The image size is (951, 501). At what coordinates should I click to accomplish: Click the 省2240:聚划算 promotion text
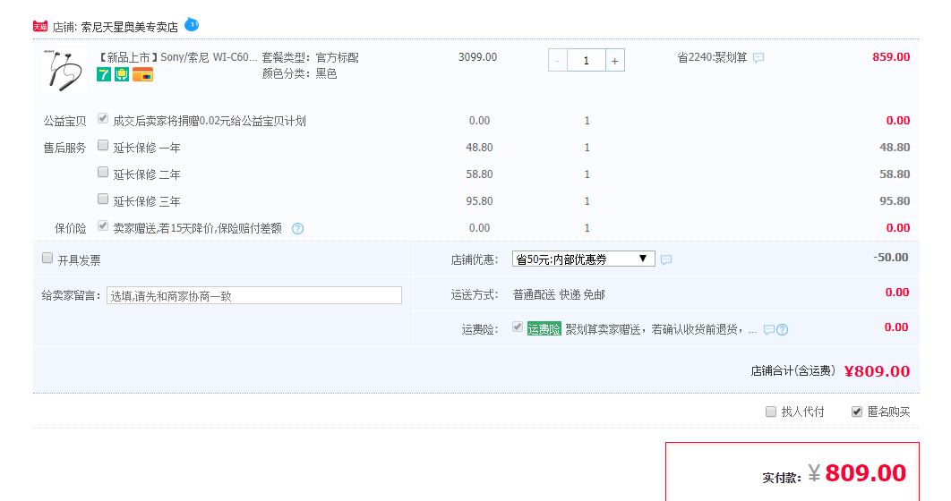point(712,57)
